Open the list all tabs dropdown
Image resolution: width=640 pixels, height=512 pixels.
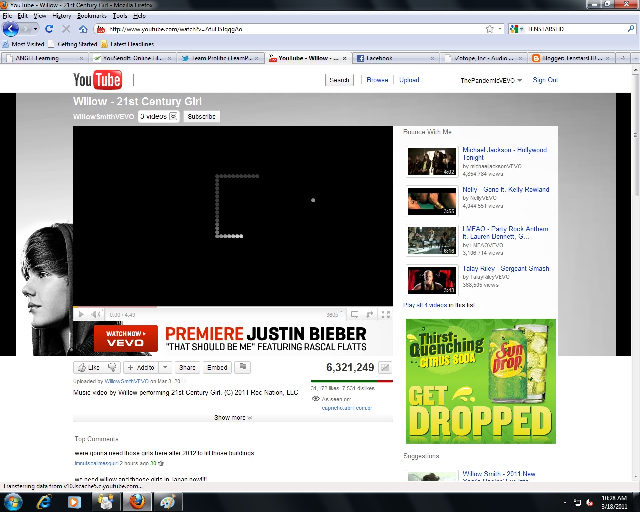pyautogui.click(x=636, y=58)
